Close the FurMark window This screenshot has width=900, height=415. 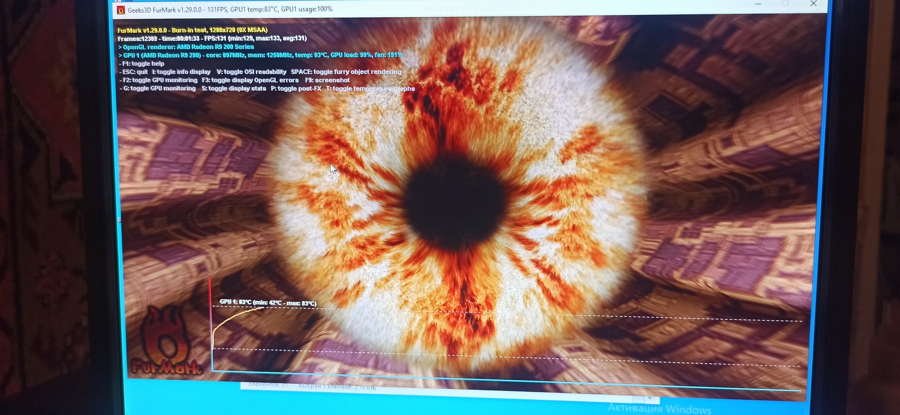(x=813, y=4)
